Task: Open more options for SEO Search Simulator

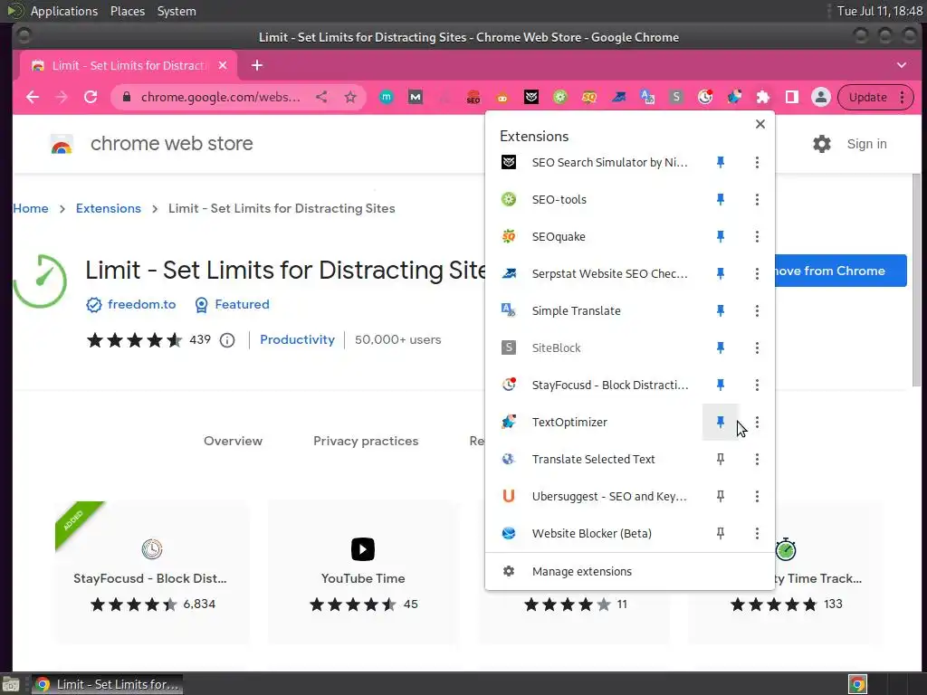Action: (757, 162)
